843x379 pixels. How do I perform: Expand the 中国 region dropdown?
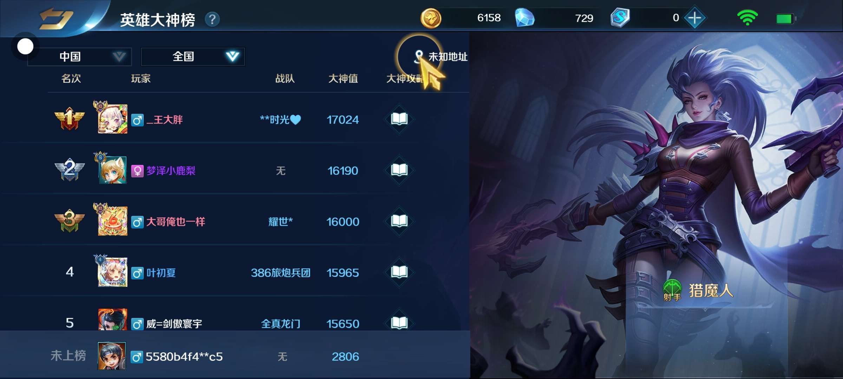coord(79,56)
